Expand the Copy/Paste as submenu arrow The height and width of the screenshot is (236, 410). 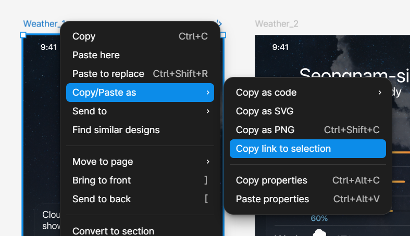pyautogui.click(x=207, y=93)
